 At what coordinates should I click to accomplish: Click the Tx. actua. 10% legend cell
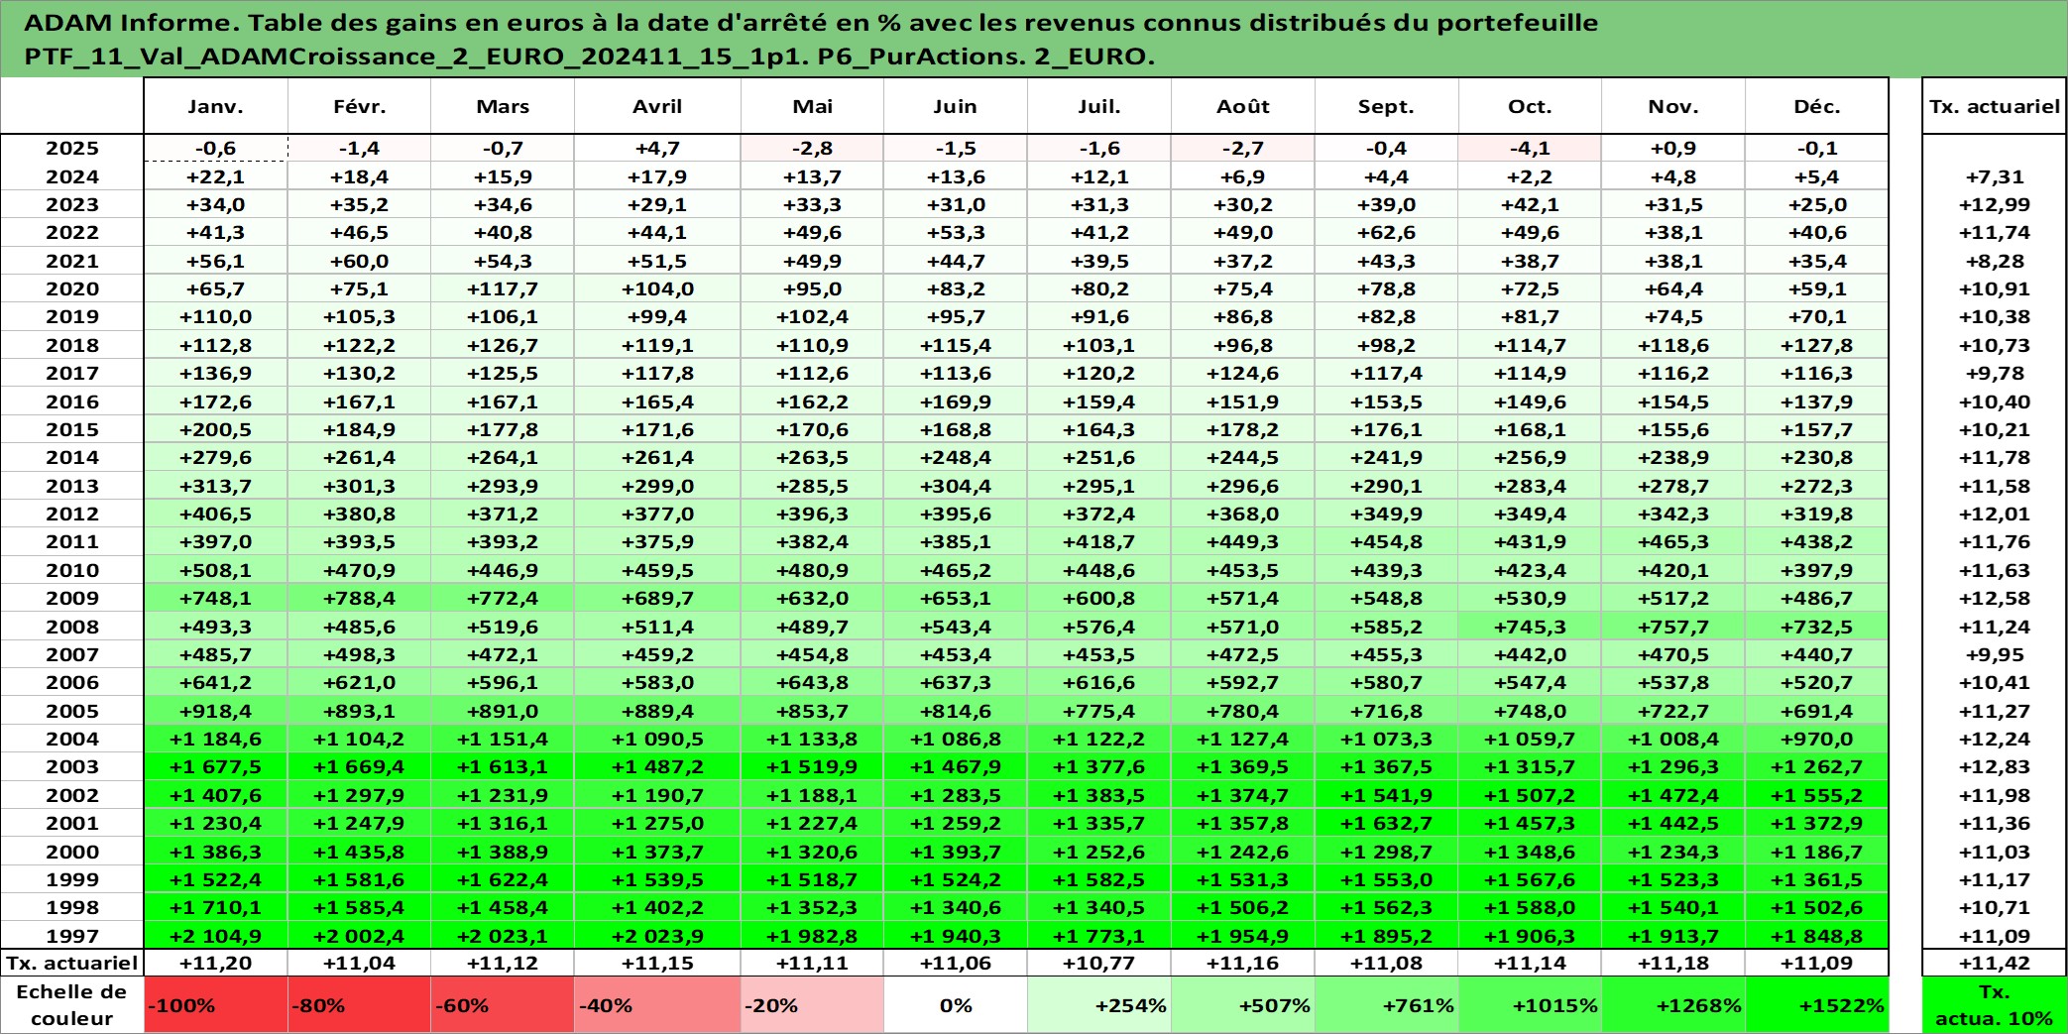[x=1995, y=1005]
